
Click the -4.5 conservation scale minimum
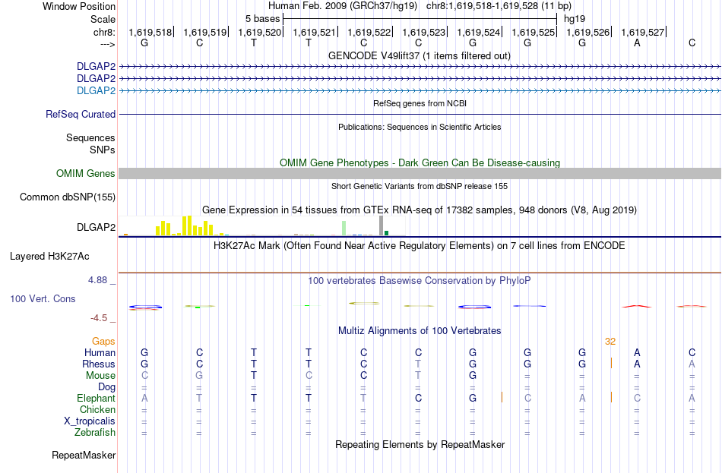pyautogui.click(x=99, y=318)
